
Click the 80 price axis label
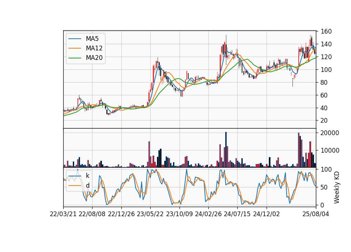click(x=324, y=82)
